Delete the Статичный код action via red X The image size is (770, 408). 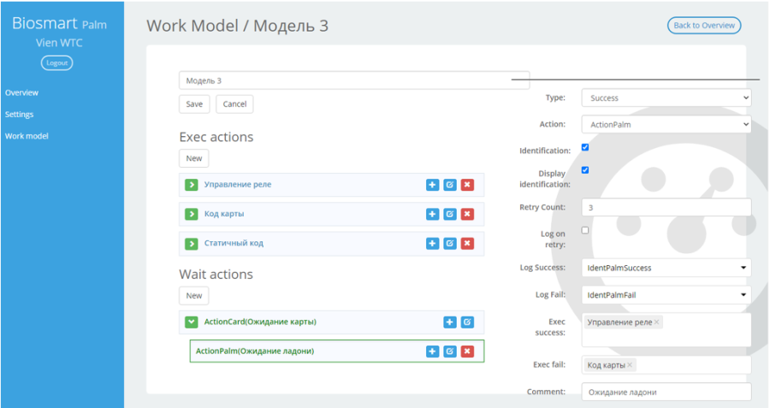point(467,244)
